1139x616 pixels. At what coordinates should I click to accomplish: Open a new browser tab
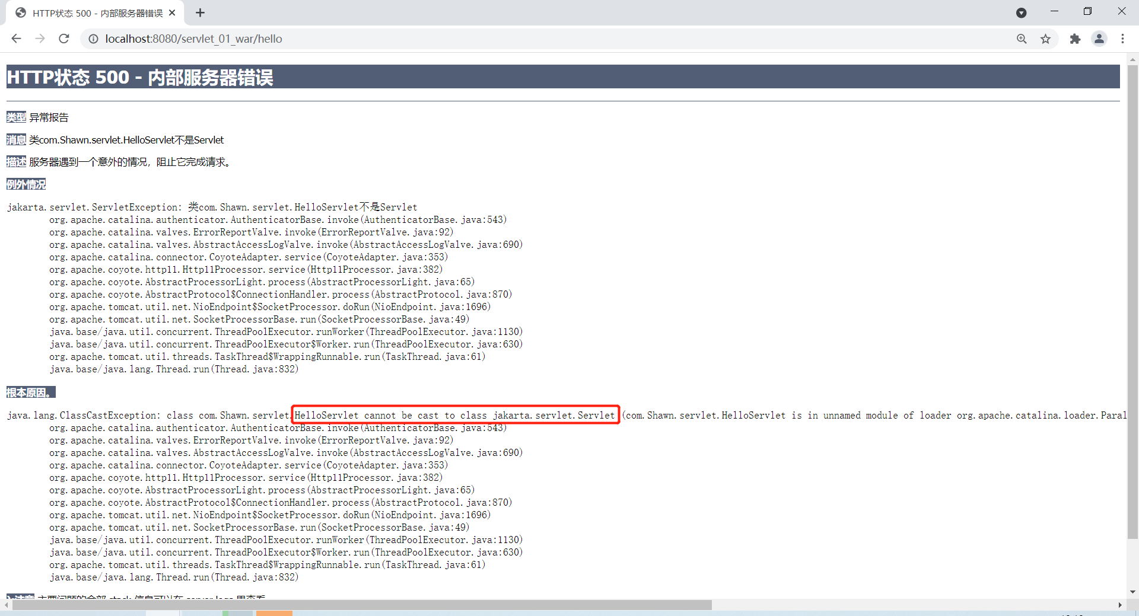(200, 12)
